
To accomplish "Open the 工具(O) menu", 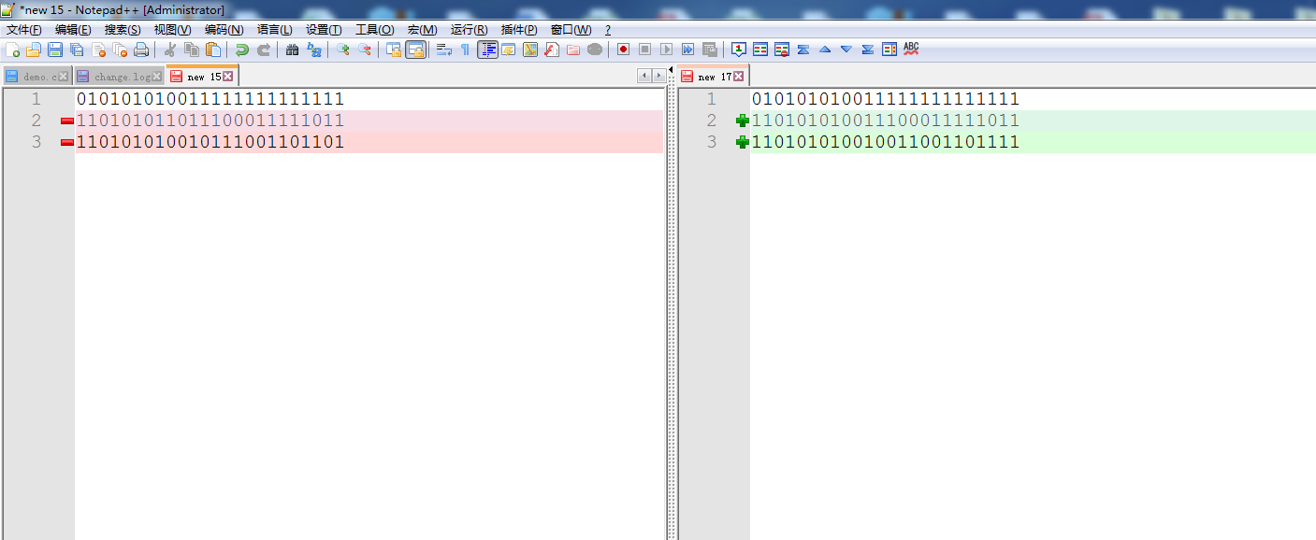I will [x=375, y=30].
